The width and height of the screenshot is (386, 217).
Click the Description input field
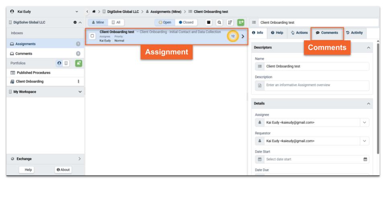(x=314, y=86)
